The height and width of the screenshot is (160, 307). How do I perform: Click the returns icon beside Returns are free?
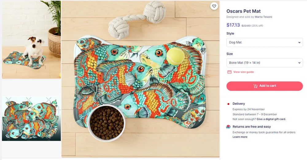228,127
